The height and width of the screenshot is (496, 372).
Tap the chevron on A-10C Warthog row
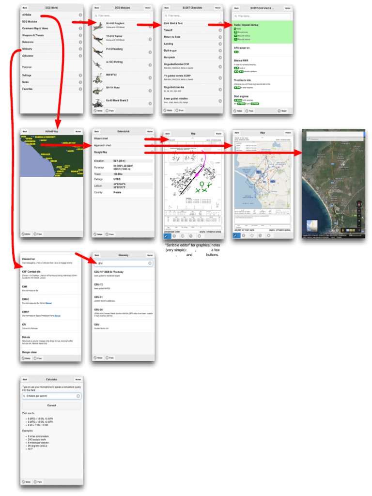point(150,65)
